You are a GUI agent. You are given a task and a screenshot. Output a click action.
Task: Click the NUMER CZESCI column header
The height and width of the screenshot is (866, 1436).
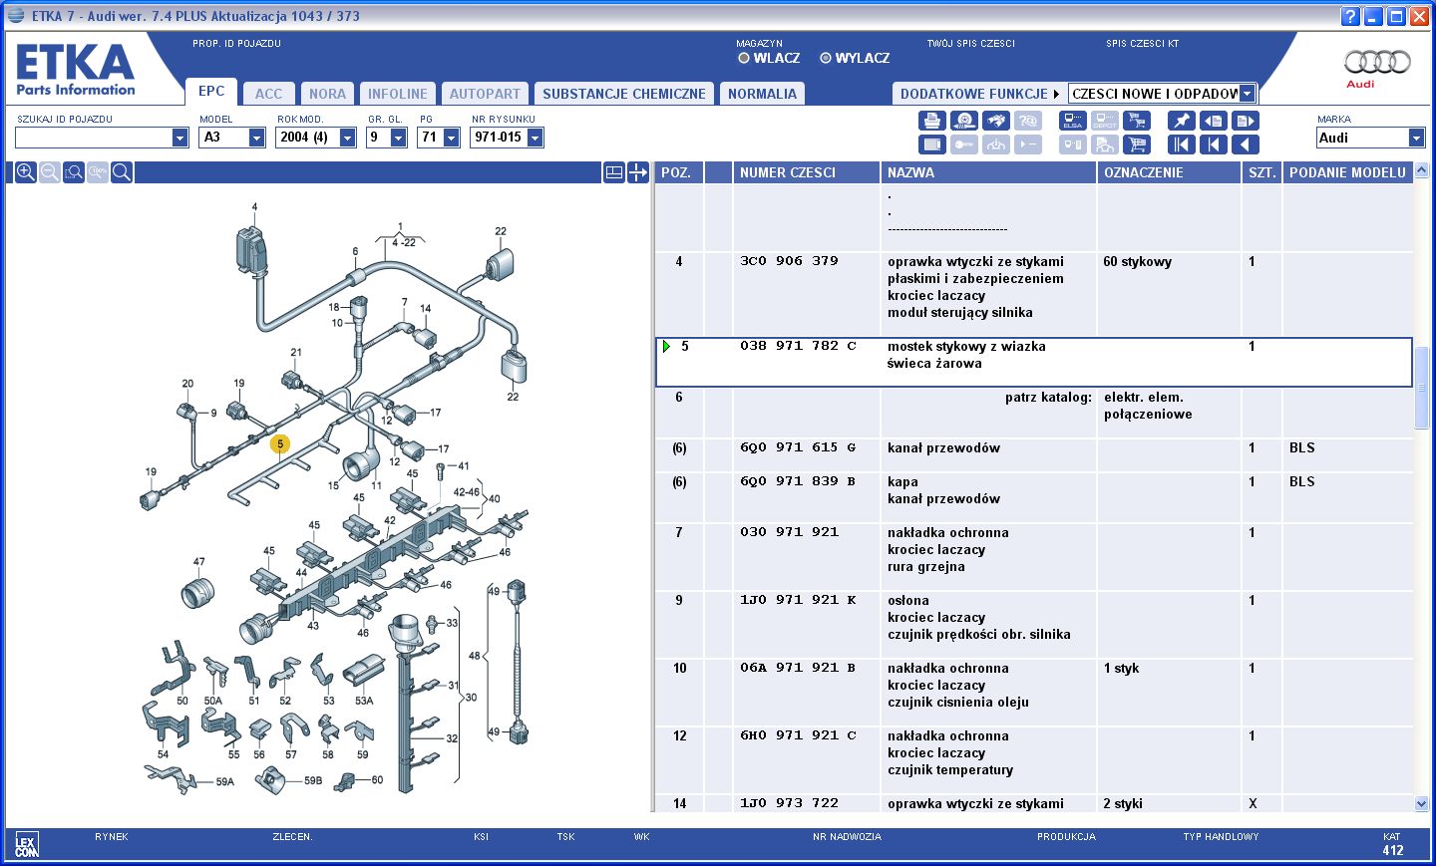806,172
